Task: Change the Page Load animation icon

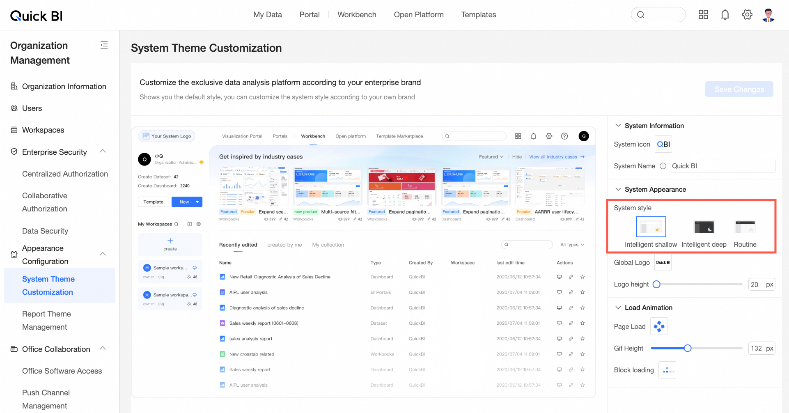Action: (x=658, y=326)
